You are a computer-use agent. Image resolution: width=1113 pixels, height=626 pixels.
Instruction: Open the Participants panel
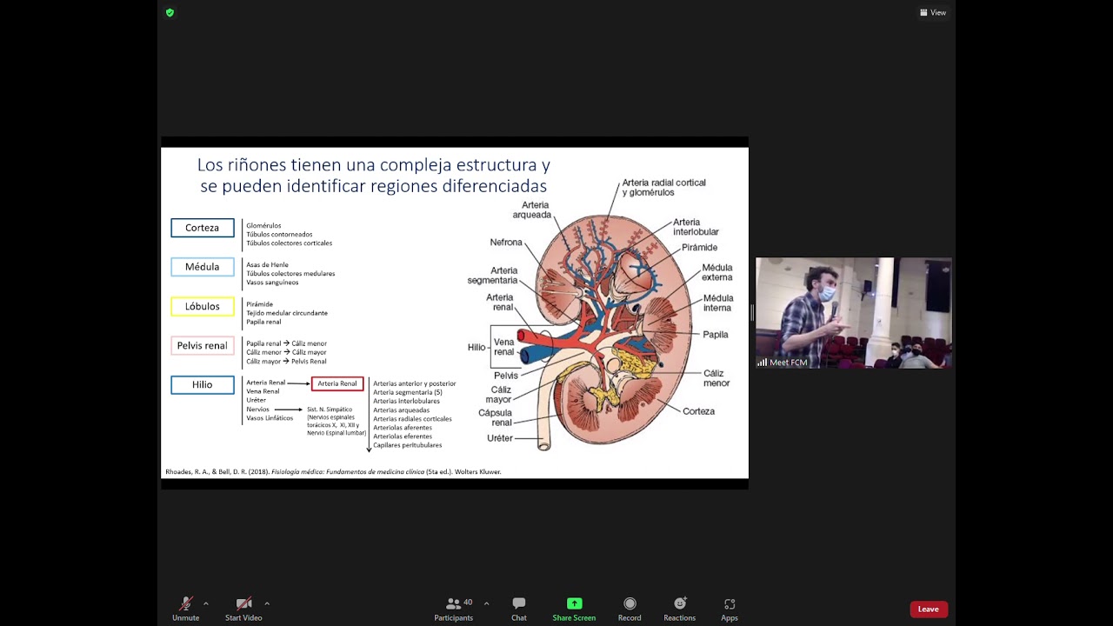click(x=454, y=609)
